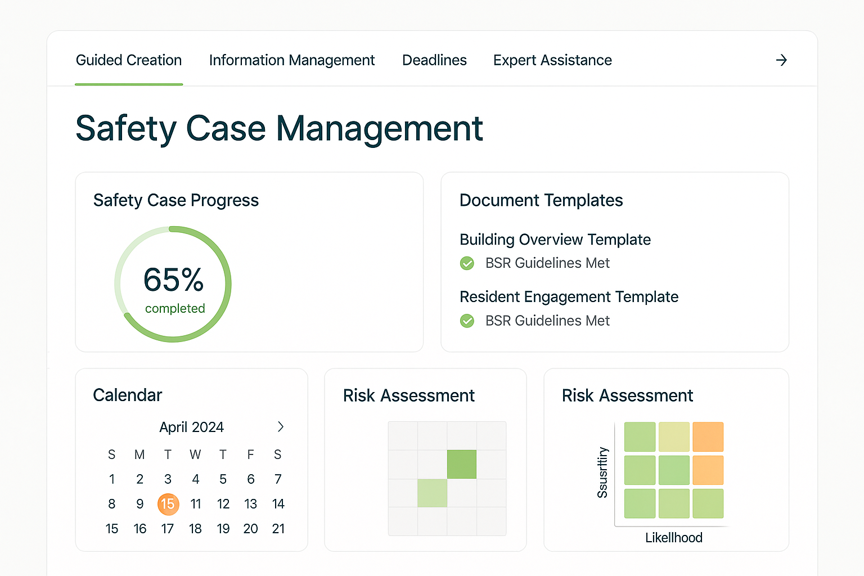Toggle the compliance check for Resident Engagement Template
Image resolution: width=864 pixels, height=576 pixels.
pos(467,321)
